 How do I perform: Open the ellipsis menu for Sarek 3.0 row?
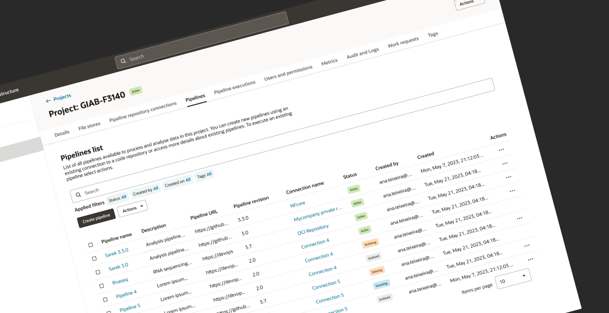pyautogui.click(x=504, y=163)
